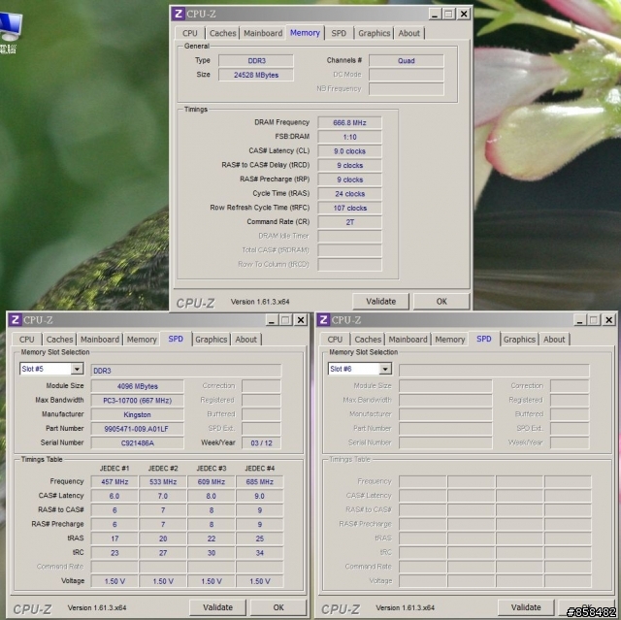Click OK button in Slot #5 window
This screenshot has width=621, height=620.
(x=278, y=607)
